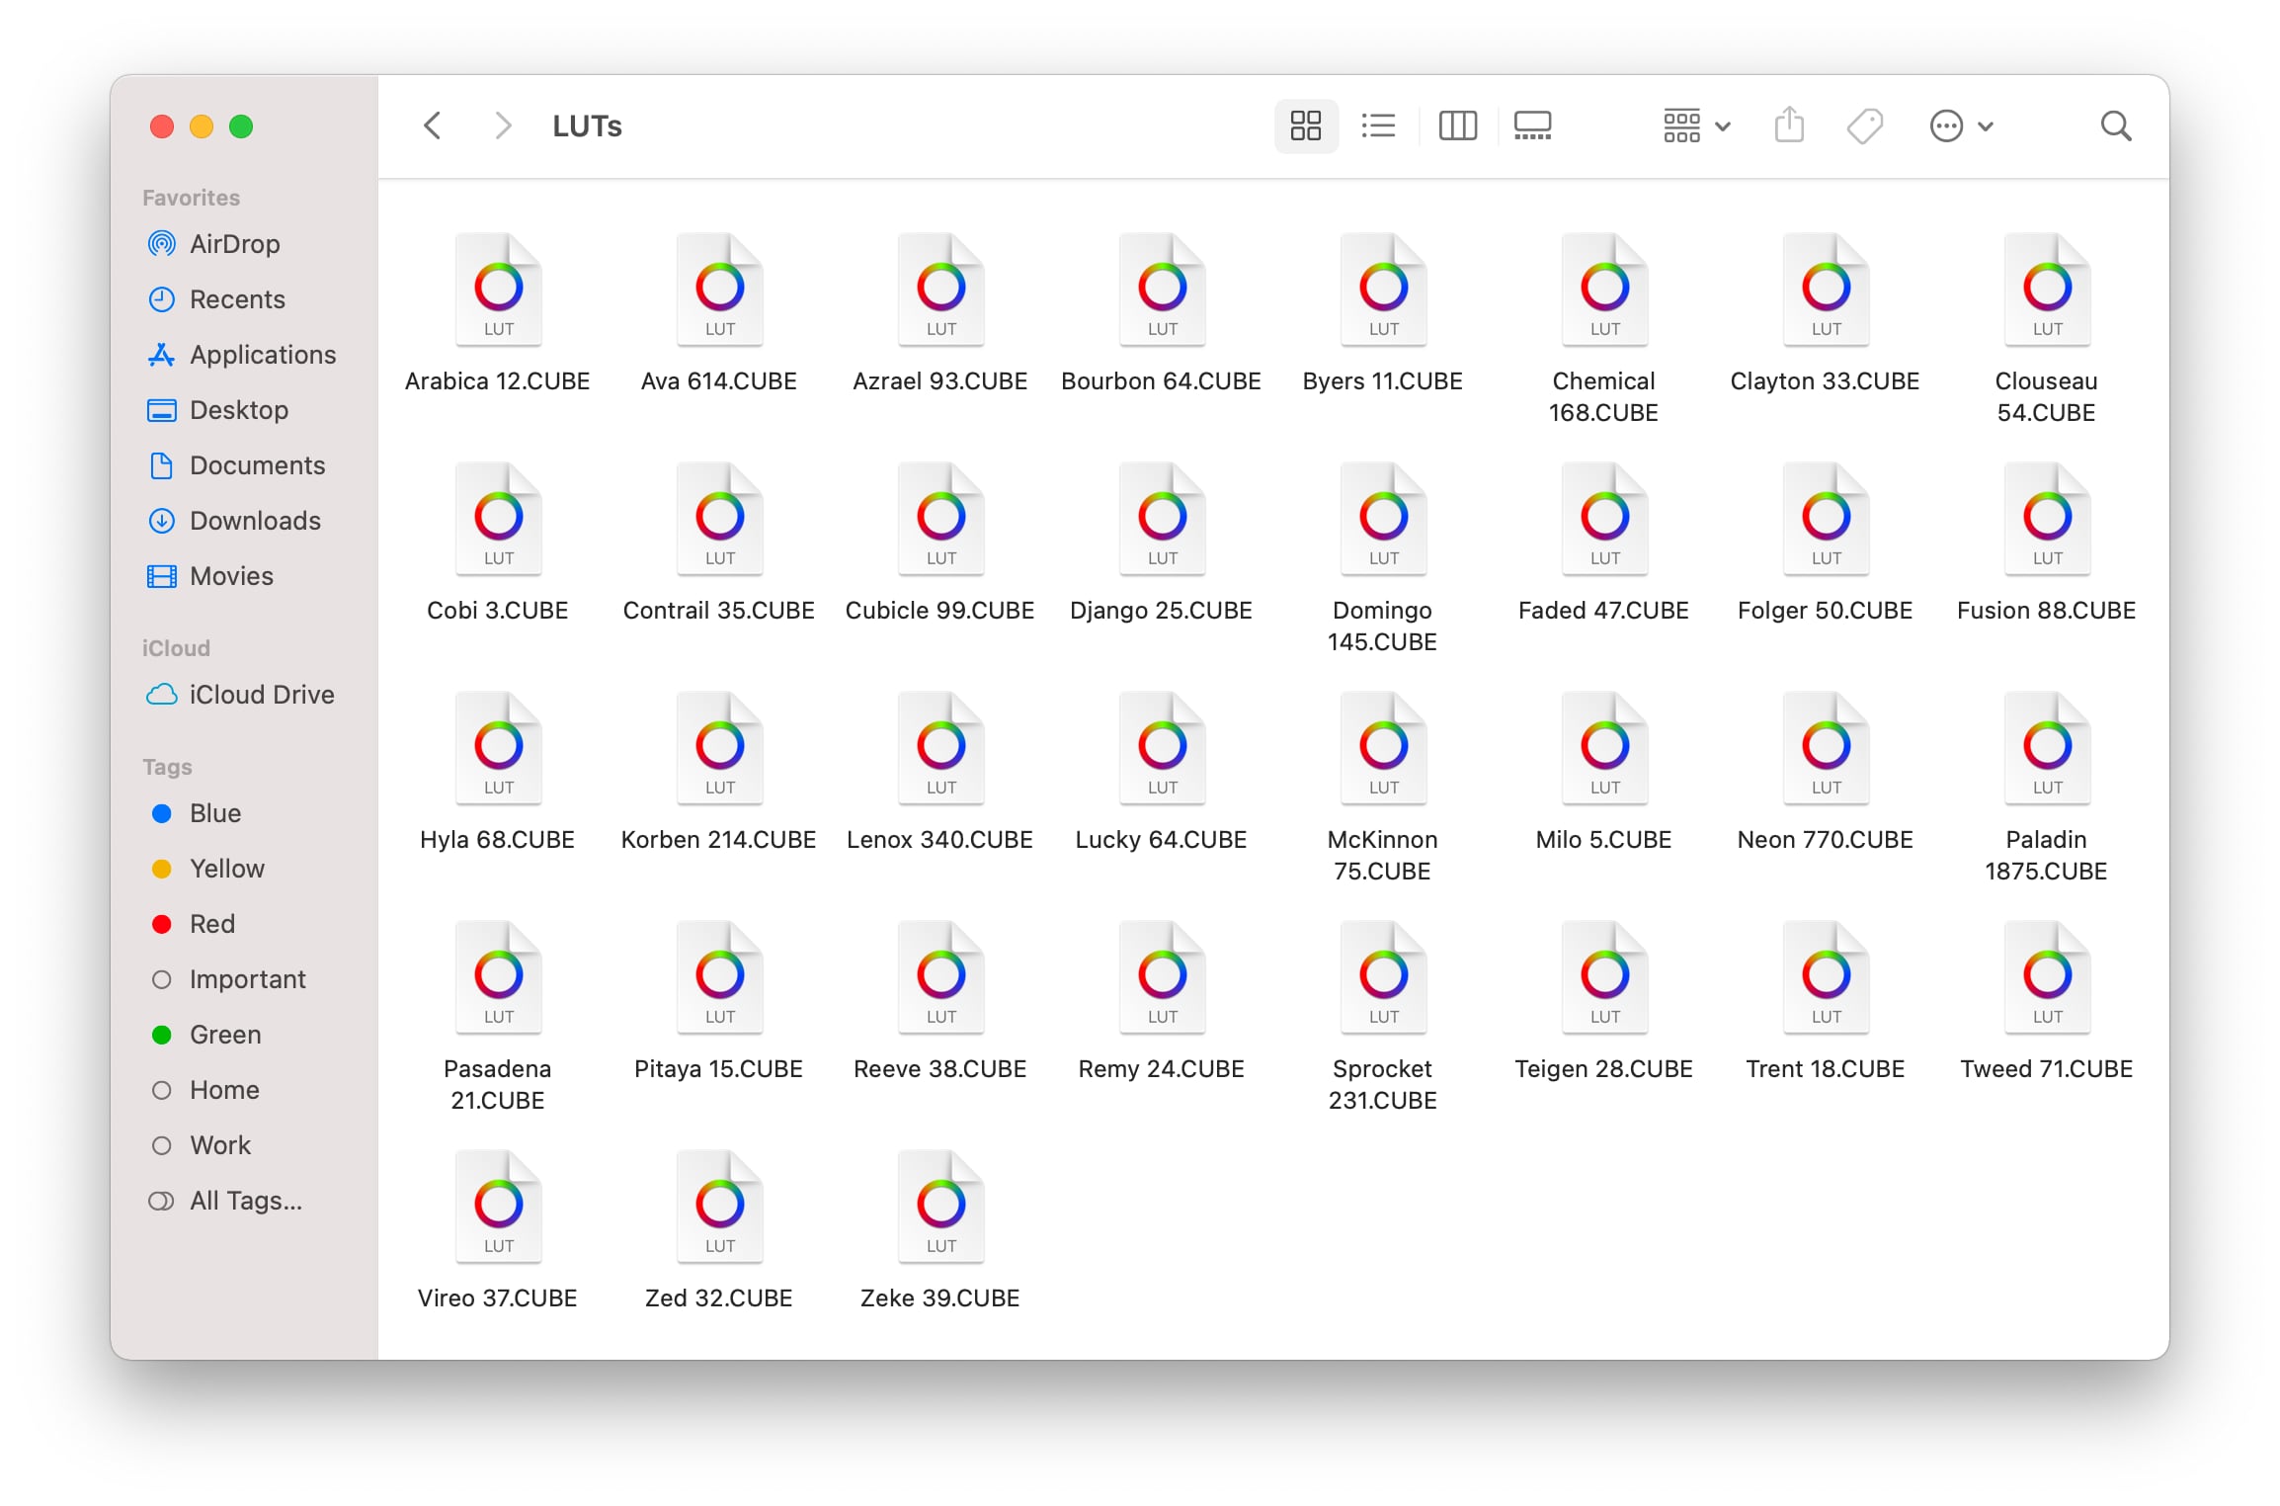Switch to column view

pos(1457,125)
